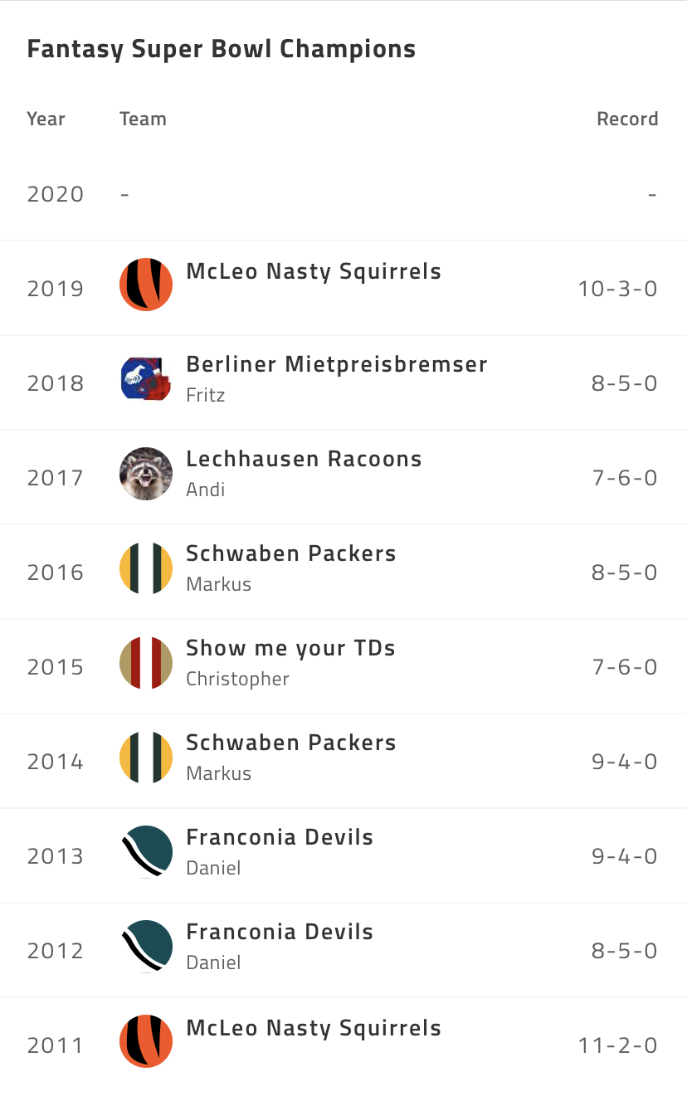Open the 2011 McLeo Nasty Squirrels logo
This screenshot has height=1101, width=687.
coord(146,1041)
